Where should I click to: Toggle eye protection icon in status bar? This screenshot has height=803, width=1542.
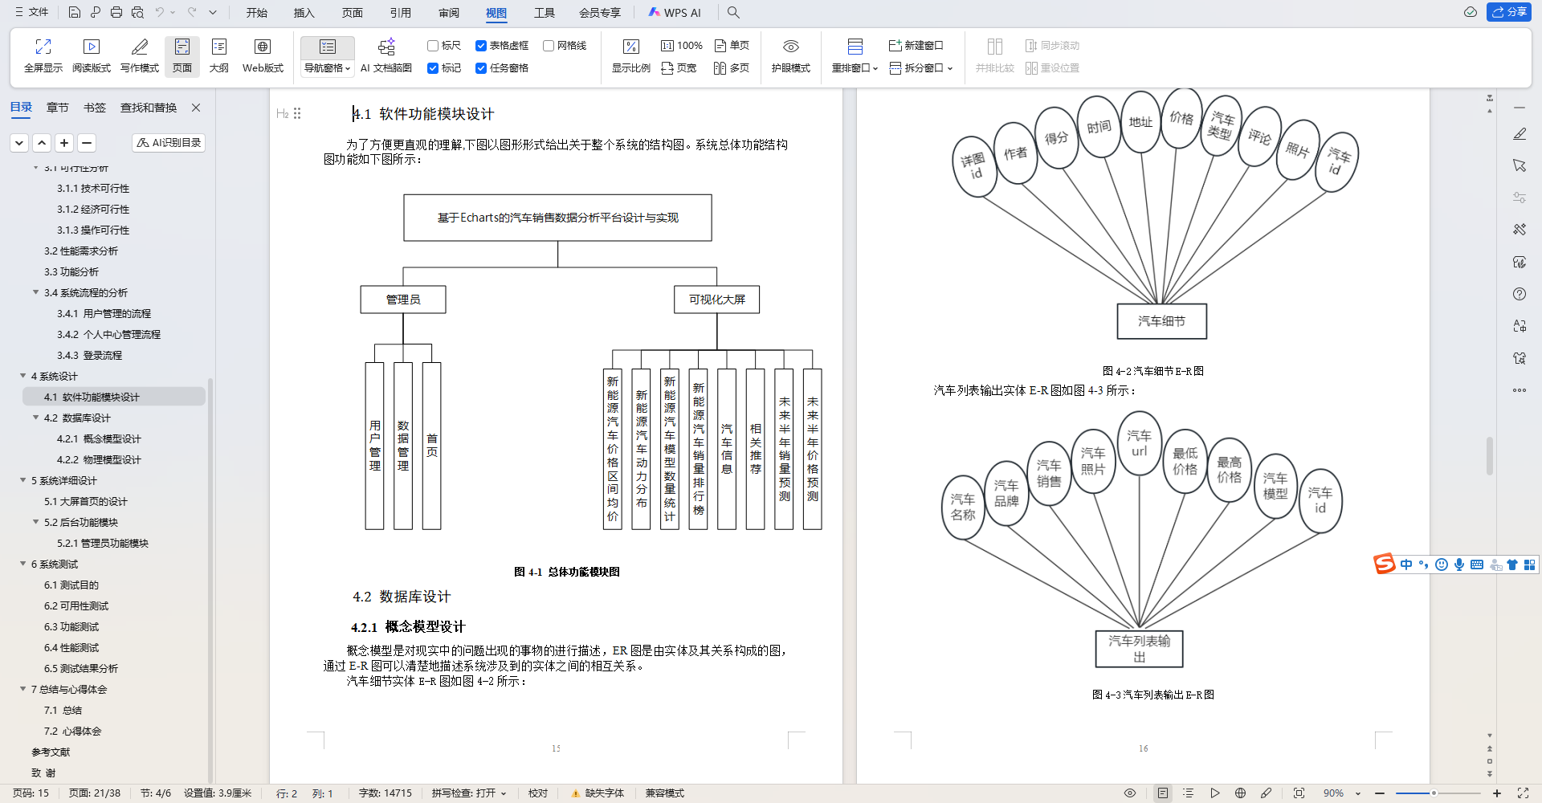point(1130,793)
